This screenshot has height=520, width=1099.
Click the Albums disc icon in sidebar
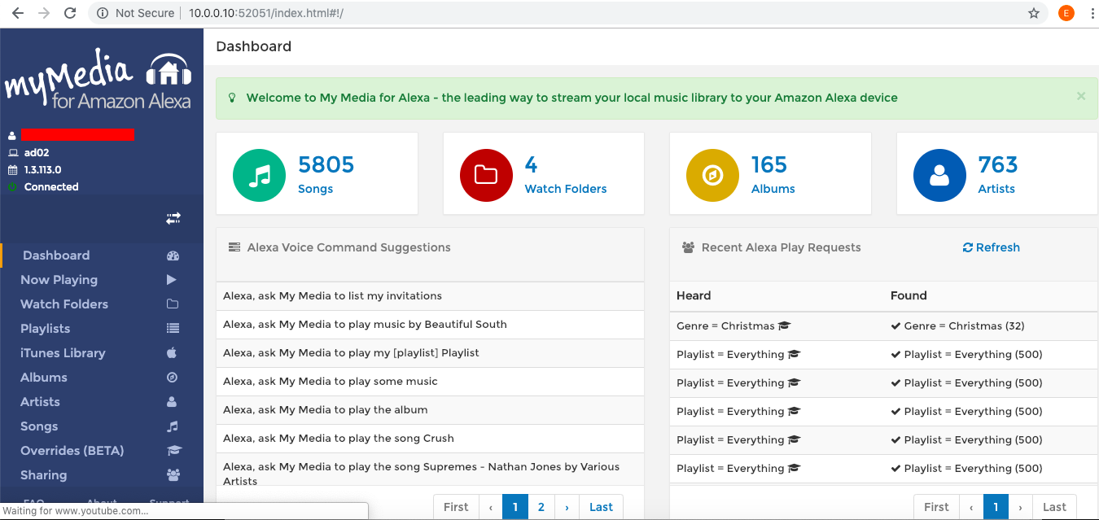172,378
